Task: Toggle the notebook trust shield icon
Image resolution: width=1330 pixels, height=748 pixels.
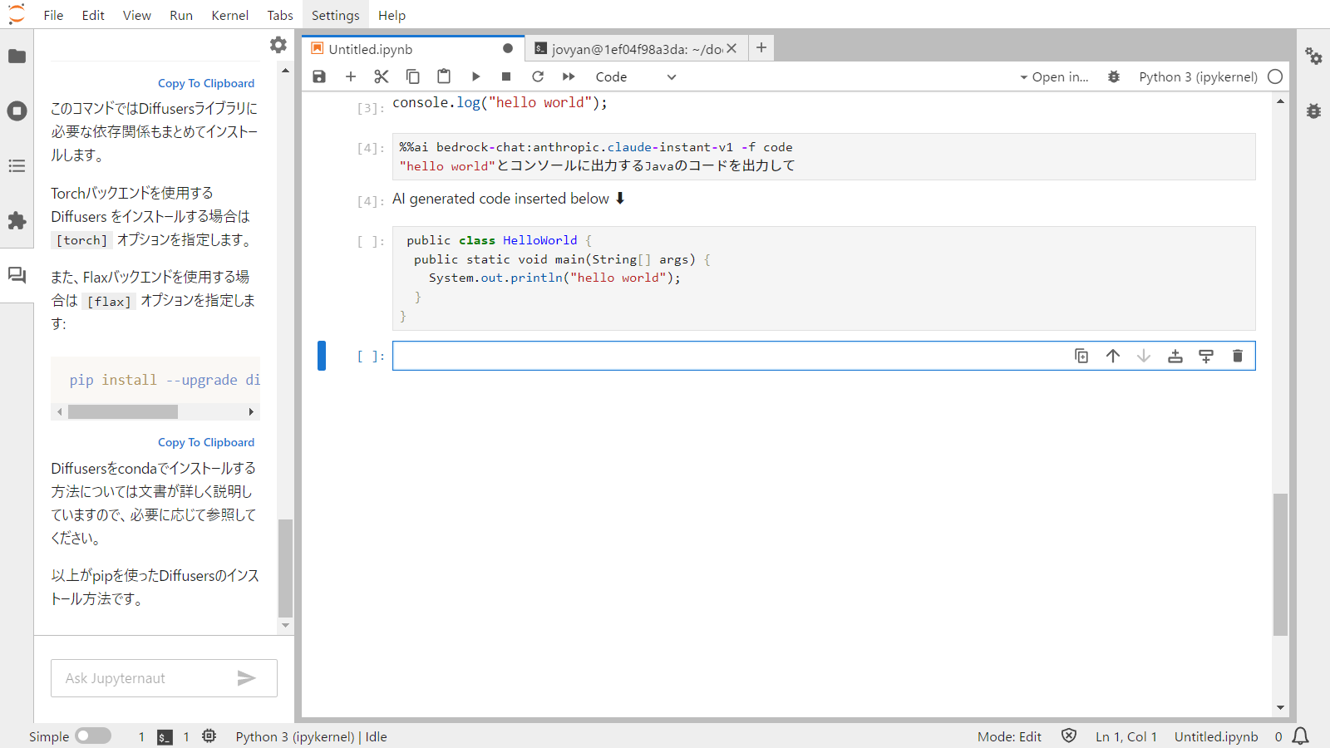Action: pos(1069,736)
